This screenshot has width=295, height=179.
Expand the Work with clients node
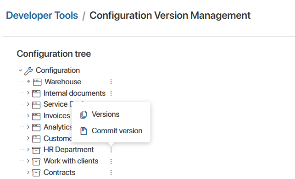[28, 161]
